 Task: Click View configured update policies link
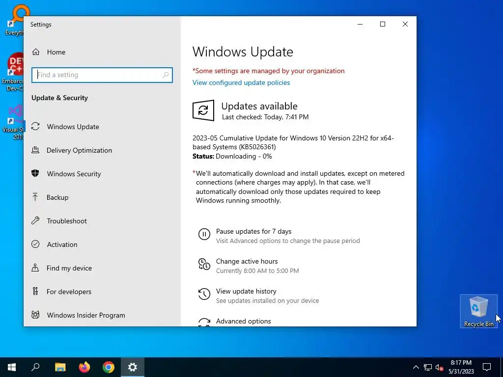pos(241,82)
